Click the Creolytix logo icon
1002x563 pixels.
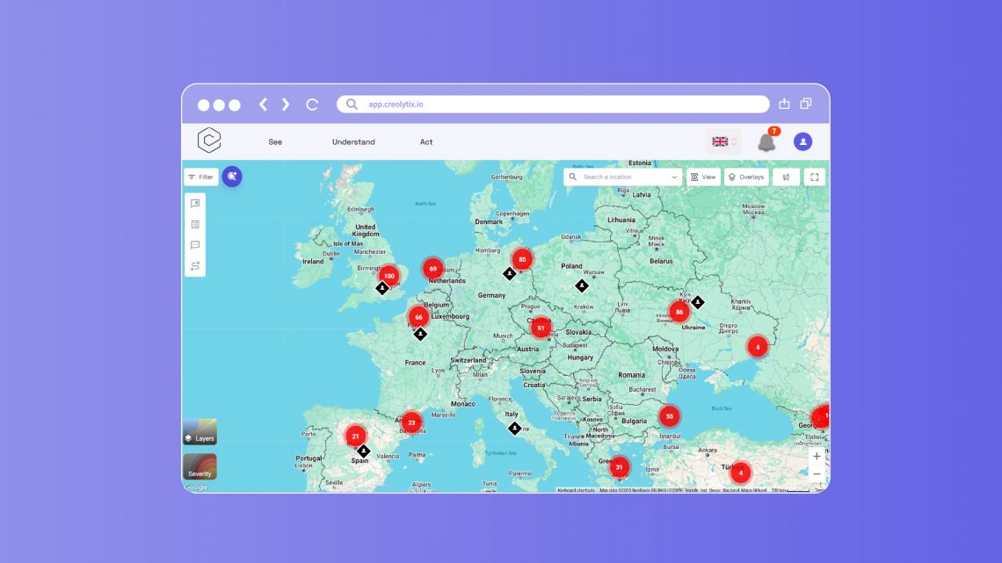click(x=209, y=141)
